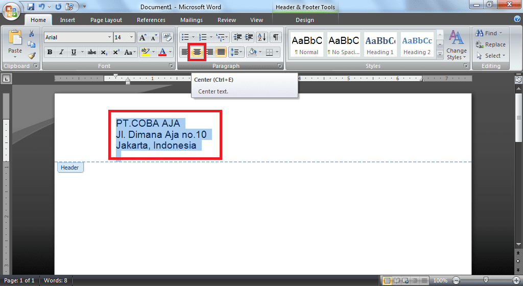Justify the selected text

[221, 52]
